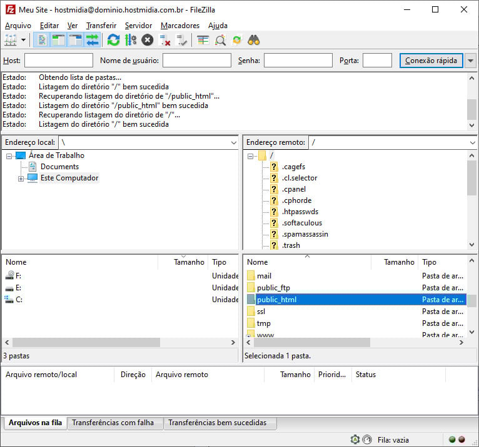
Task: Select the mail folder icon
Action: (x=251, y=276)
